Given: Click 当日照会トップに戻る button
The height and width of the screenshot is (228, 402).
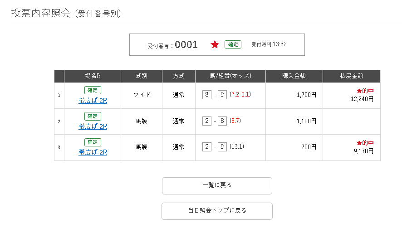Looking at the screenshot, I should click(x=217, y=211).
